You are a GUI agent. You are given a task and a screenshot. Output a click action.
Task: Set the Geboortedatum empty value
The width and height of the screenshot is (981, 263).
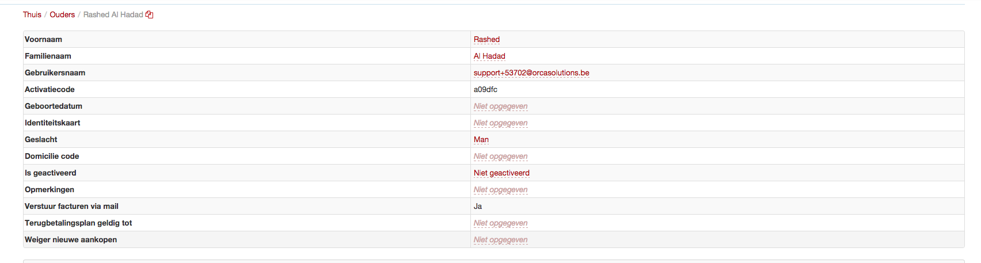[500, 106]
